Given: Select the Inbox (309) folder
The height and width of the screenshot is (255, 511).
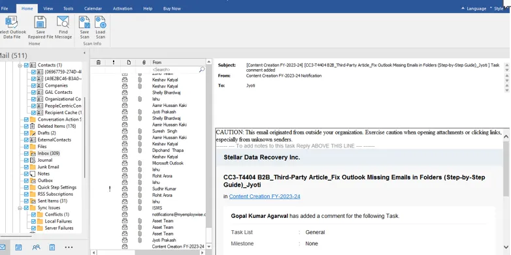Looking at the screenshot, I should pyautogui.click(x=48, y=153).
